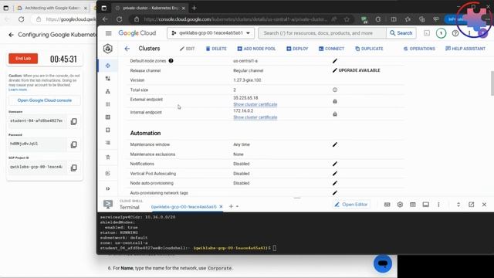The height and width of the screenshot is (278, 494).
Task: Expand the left sidebar with the arrow icon
Action: (x=108, y=188)
